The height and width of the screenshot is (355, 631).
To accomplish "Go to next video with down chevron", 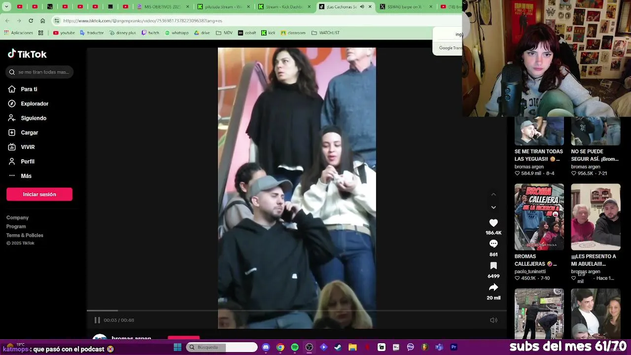I will click(493, 208).
